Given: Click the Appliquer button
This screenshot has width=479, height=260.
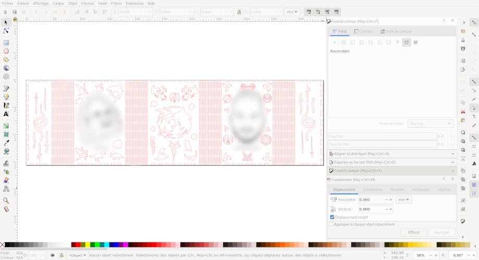Looking at the screenshot, I should [441, 232].
